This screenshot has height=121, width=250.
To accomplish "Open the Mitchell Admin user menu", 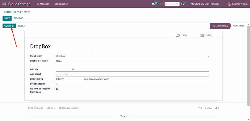I will pos(237,4).
